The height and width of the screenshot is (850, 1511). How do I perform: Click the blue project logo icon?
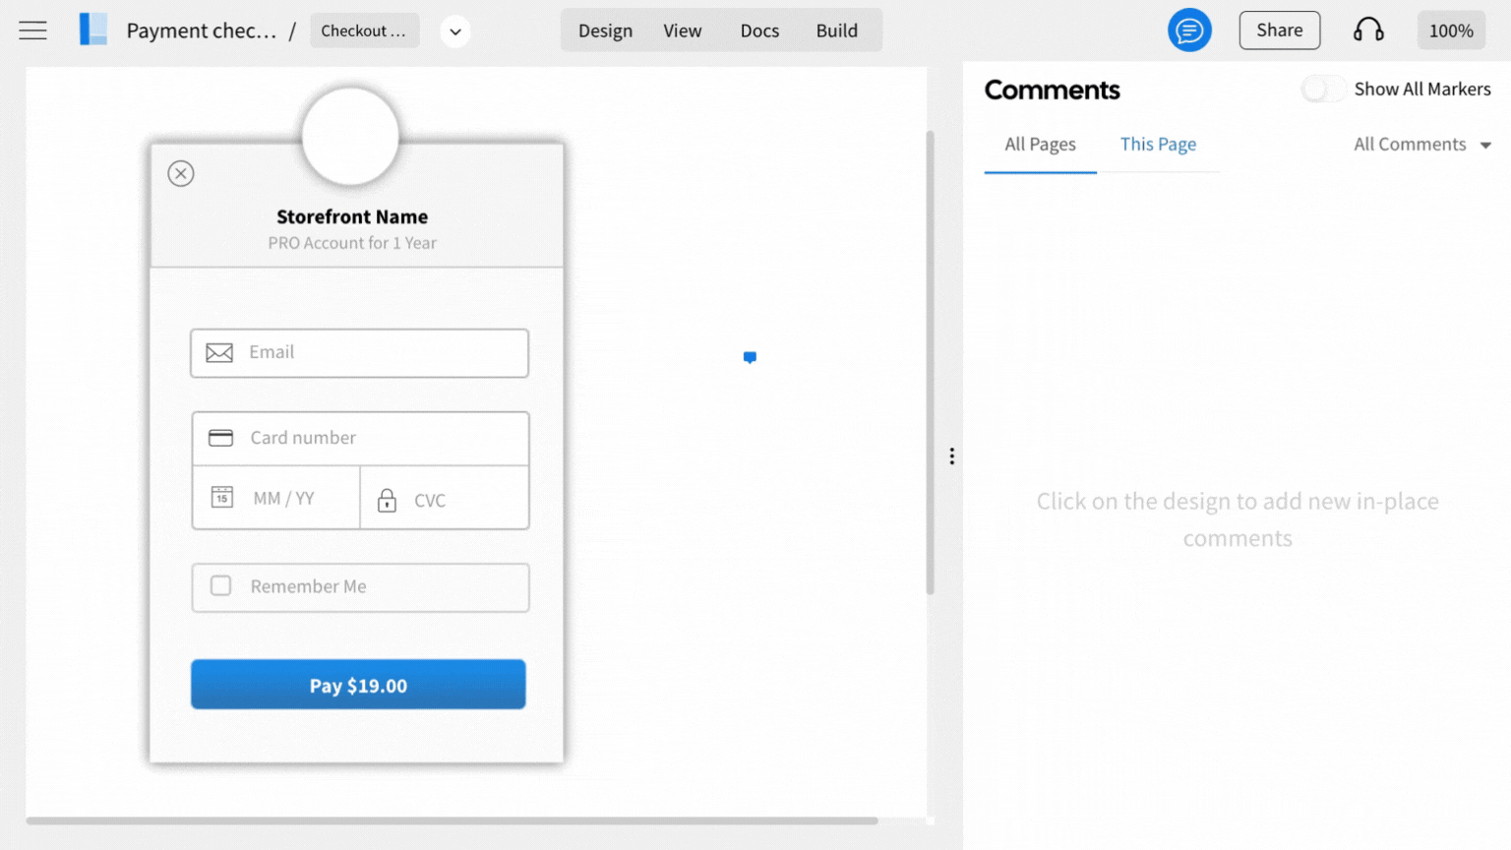[x=93, y=30]
